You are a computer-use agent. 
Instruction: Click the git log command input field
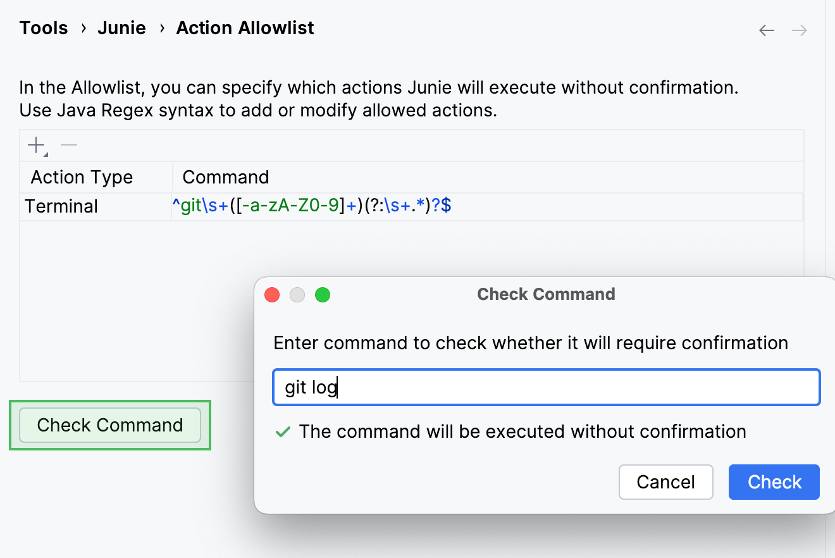pos(546,387)
